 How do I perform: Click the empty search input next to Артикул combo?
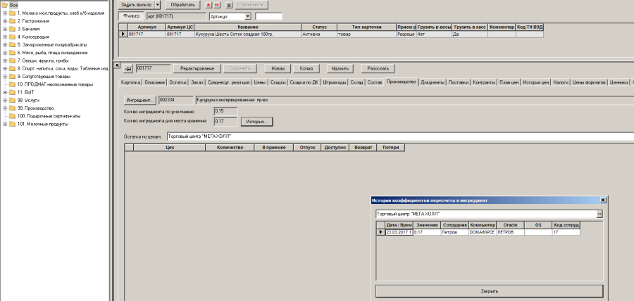[x=269, y=17]
